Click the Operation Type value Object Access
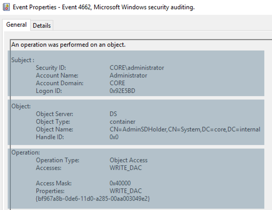 [129, 160]
